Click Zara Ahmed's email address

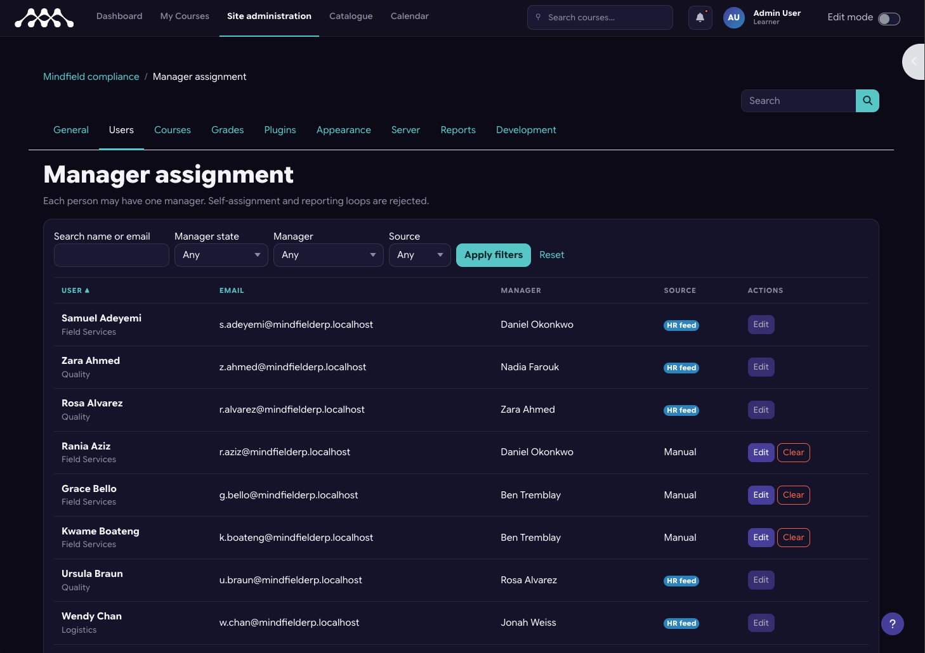(292, 367)
